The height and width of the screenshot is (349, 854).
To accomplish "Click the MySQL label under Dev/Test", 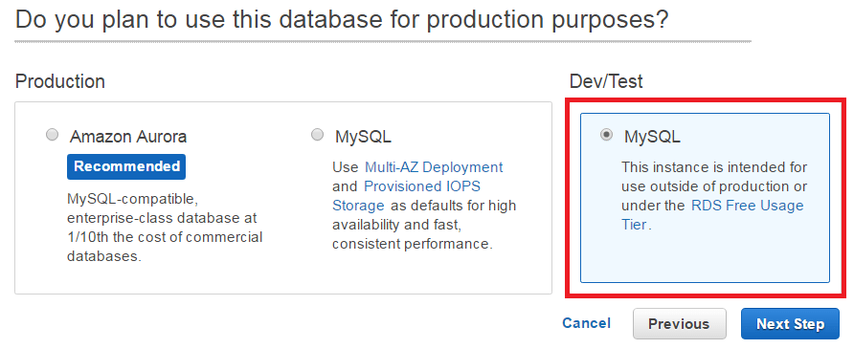I will [652, 137].
